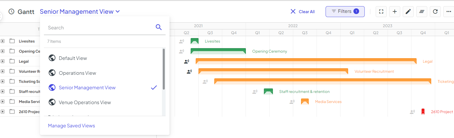
Task: Click the Search views input field
Action: pos(100,28)
